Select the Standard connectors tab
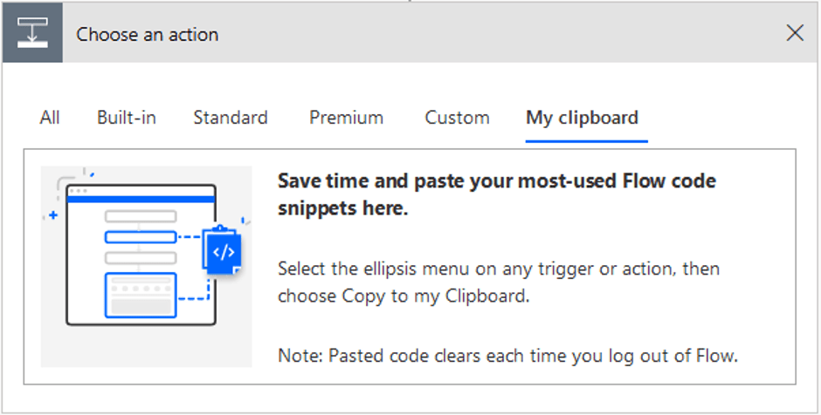This screenshot has width=821, height=415. coord(231,118)
